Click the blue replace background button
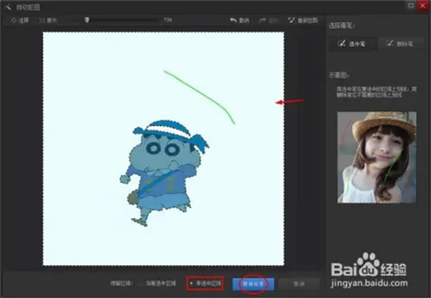The height and width of the screenshot is (298, 431). [x=253, y=284]
